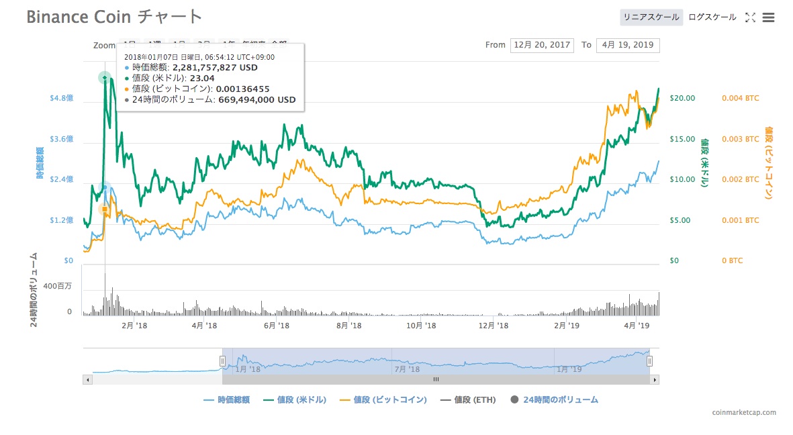Screen dimensions: 793x435
Task: Click the 10月 '18 x-axis label
Action: click(421, 326)
